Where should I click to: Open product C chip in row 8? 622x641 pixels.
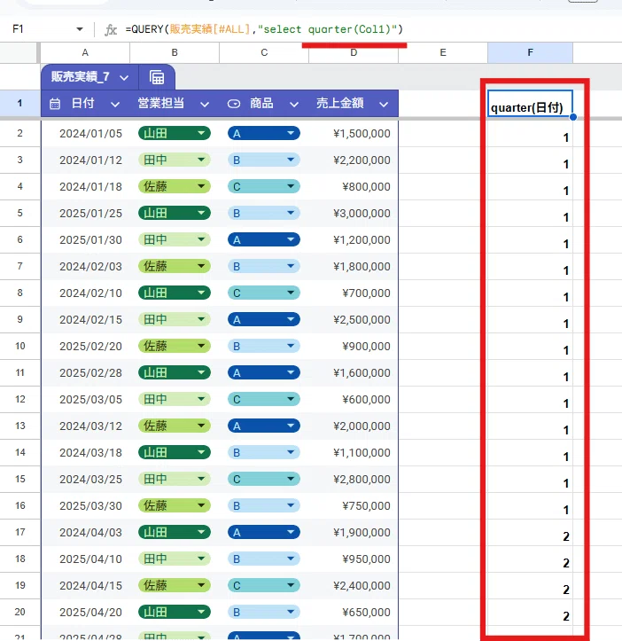point(263,293)
